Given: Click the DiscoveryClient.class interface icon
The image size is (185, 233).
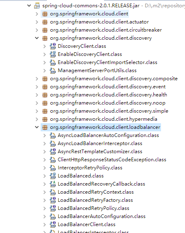Looking at the screenshot, I should [53, 46].
